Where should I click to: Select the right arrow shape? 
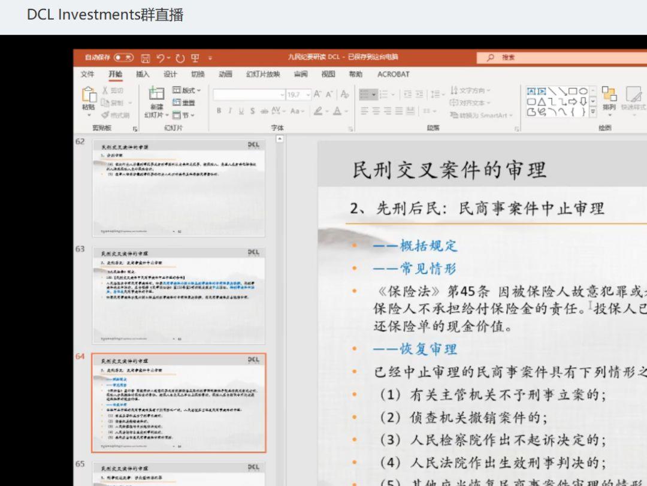click(x=573, y=101)
